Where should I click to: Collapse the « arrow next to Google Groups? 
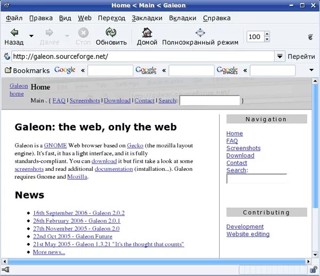coord(164,70)
